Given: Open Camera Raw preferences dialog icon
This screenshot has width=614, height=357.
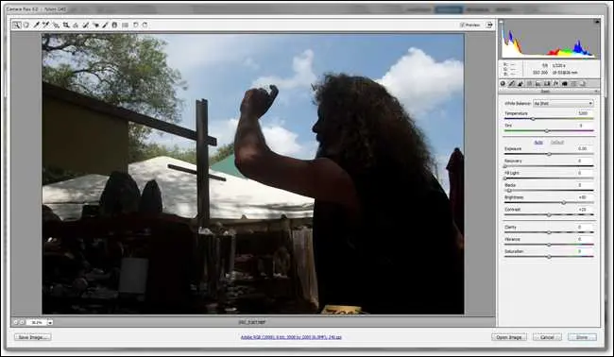Looking at the screenshot, I should 125,25.
